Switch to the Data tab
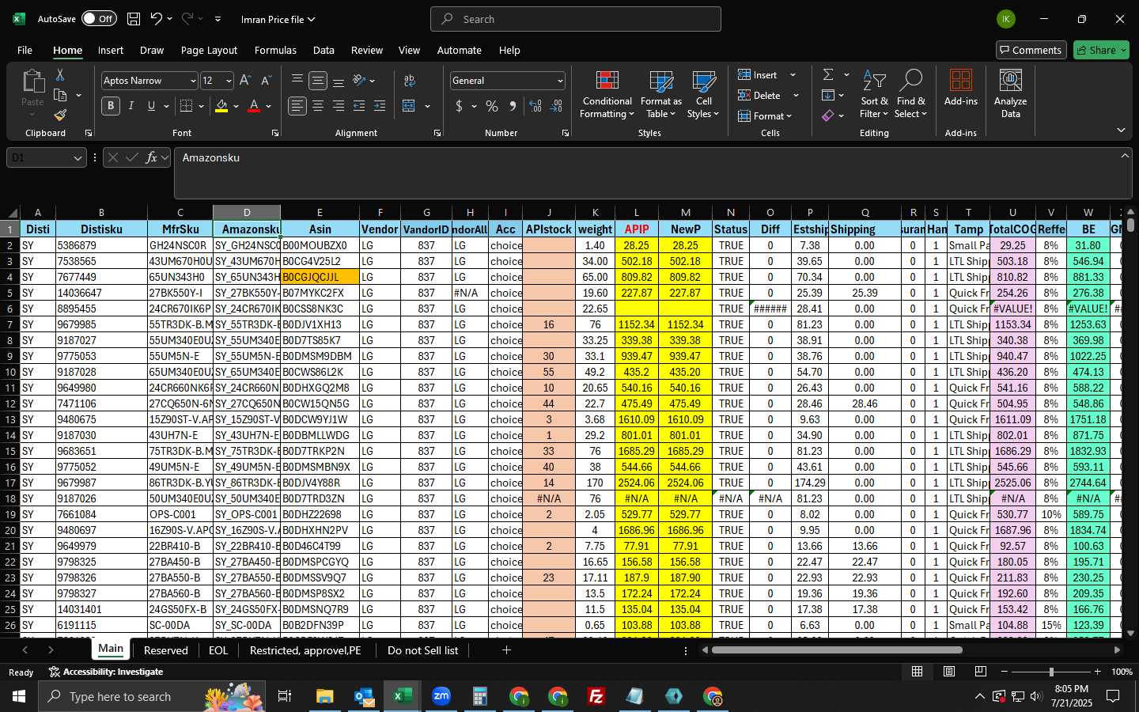This screenshot has height=712, width=1139. pyautogui.click(x=324, y=50)
